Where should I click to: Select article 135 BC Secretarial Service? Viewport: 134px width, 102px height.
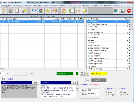pos(109,59)
